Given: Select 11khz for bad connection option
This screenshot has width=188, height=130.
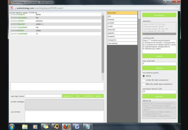Looking at the screenshot, I should pos(144,80).
